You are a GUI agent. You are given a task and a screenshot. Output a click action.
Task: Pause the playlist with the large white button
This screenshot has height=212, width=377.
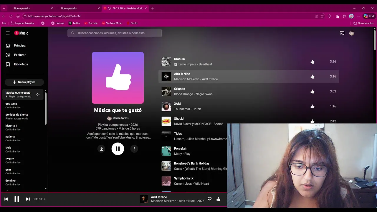coord(118,149)
